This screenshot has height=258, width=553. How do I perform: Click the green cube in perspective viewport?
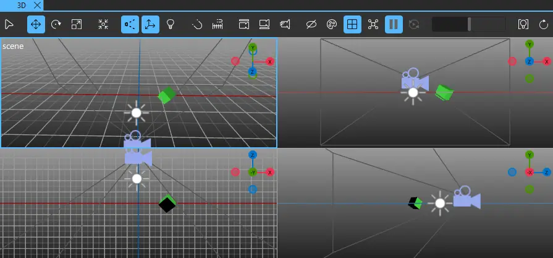166,95
